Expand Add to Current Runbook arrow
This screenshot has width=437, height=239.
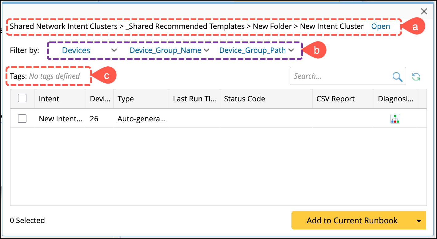click(x=419, y=221)
